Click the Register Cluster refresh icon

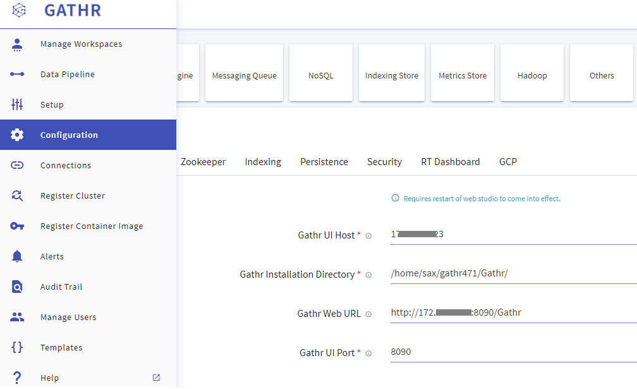coord(17,195)
